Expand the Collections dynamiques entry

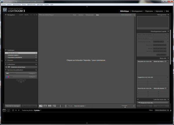(x=6, y=67)
